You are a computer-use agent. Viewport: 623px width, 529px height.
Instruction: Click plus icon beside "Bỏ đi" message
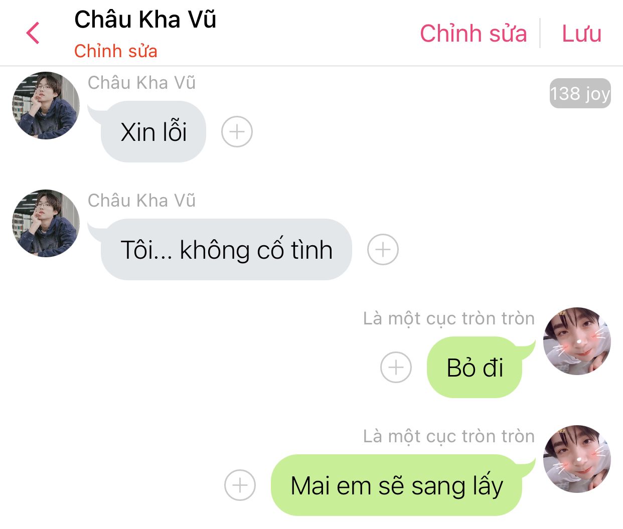396,367
